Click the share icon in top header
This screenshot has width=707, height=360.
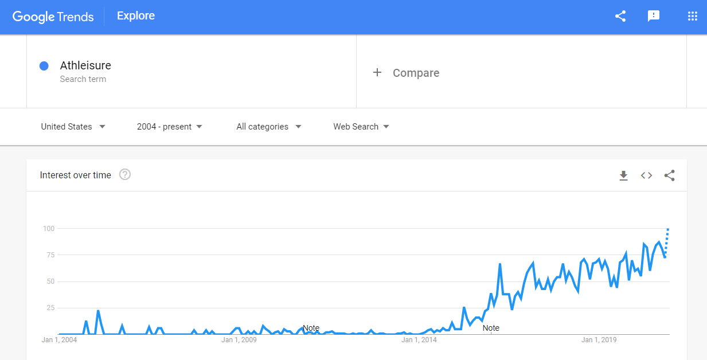[620, 17]
